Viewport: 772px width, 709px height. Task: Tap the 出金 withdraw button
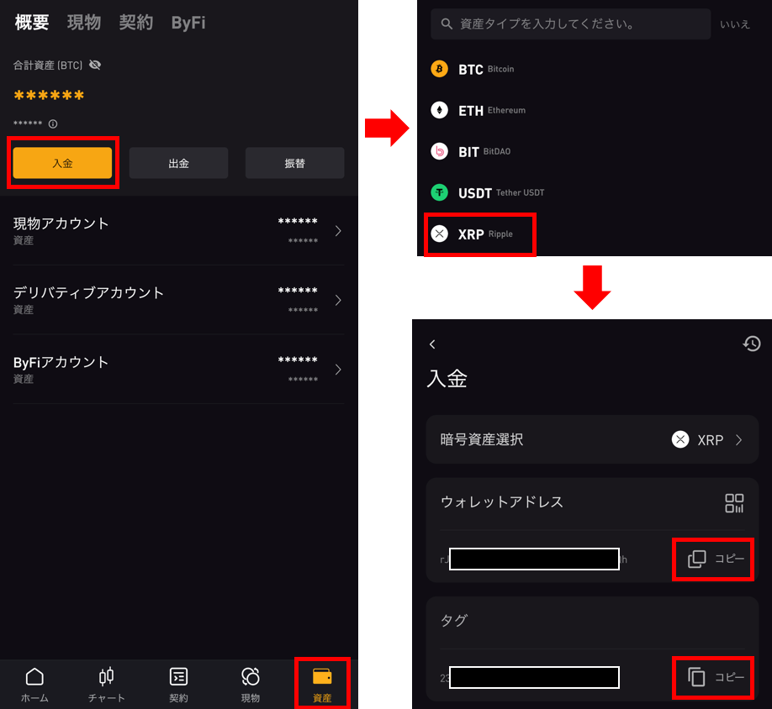pos(179,163)
